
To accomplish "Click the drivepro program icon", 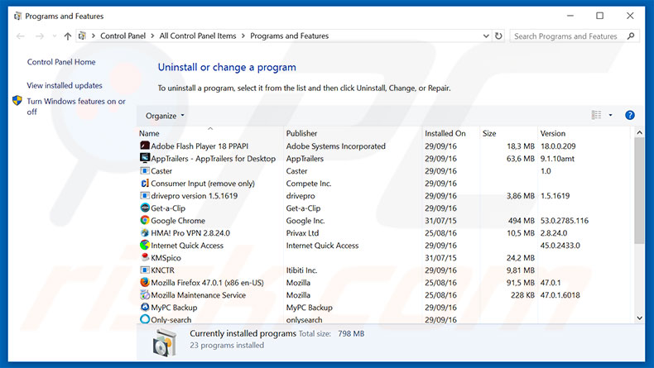I will click(145, 195).
